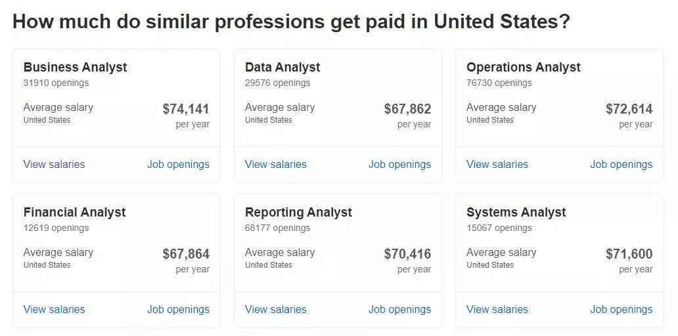Viewport: 678px width, 336px height.
Task: Open Financial Analyst Job openings
Action: point(178,310)
